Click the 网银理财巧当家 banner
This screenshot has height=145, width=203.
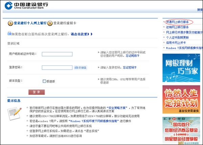click(x=182, y=65)
